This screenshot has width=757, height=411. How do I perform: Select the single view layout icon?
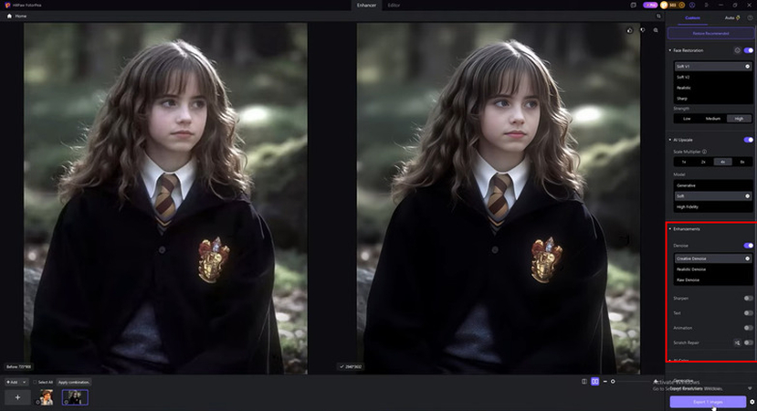[x=584, y=382]
